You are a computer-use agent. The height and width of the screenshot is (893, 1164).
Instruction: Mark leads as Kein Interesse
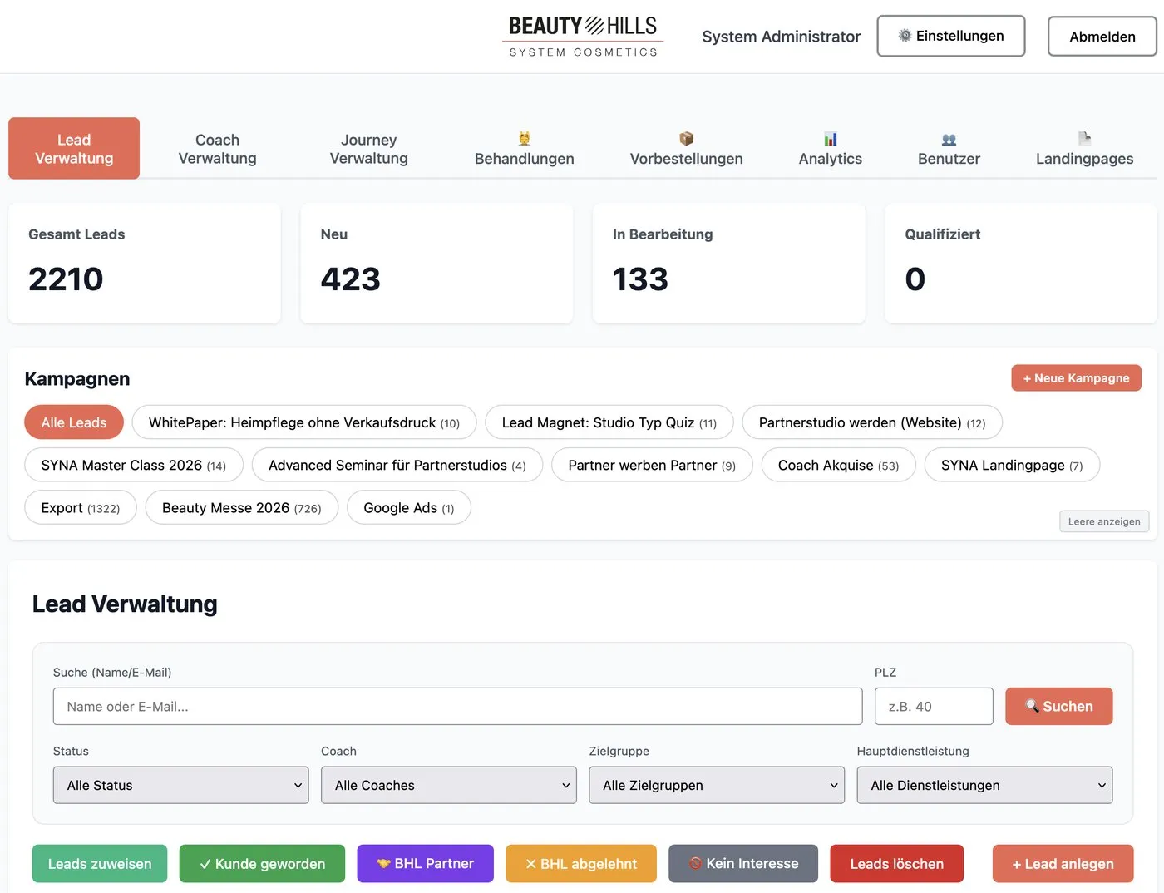coord(743,863)
